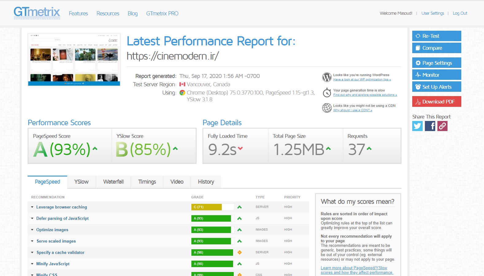Click YSlow Score up arrow indicator
484x276 pixels.
point(175,149)
